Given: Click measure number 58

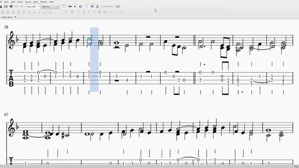Looking at the screenshot, I should [6, 27].
